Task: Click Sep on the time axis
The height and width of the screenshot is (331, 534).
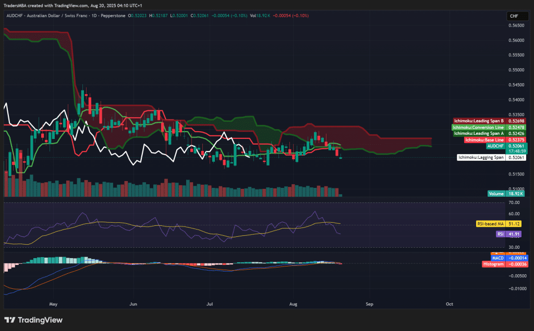Action: (369, 304)
